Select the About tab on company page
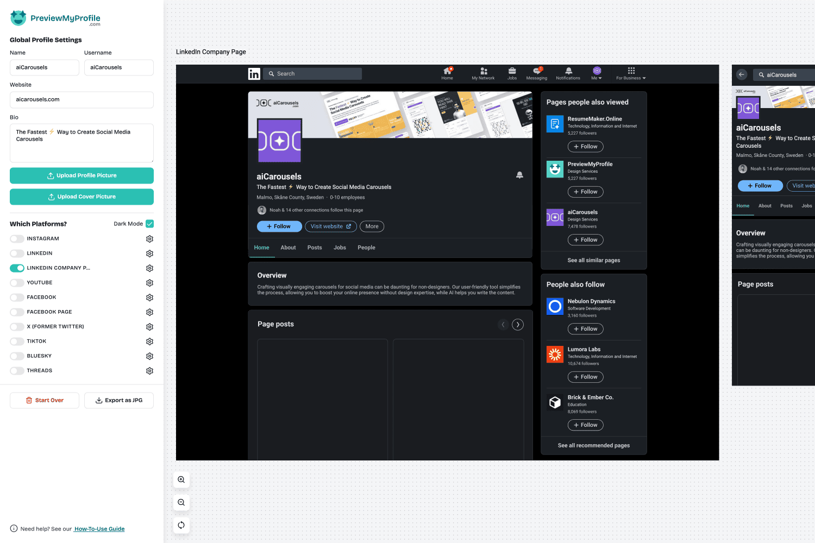Viewport: 815px width, 543px height. [x=288, y=248]
